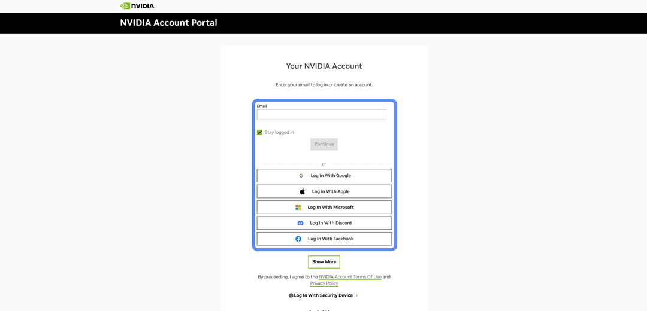Viewport: 647px width, 311px height.
Task: Choose 'Log In With Discord' text
Action: [331, 223]
